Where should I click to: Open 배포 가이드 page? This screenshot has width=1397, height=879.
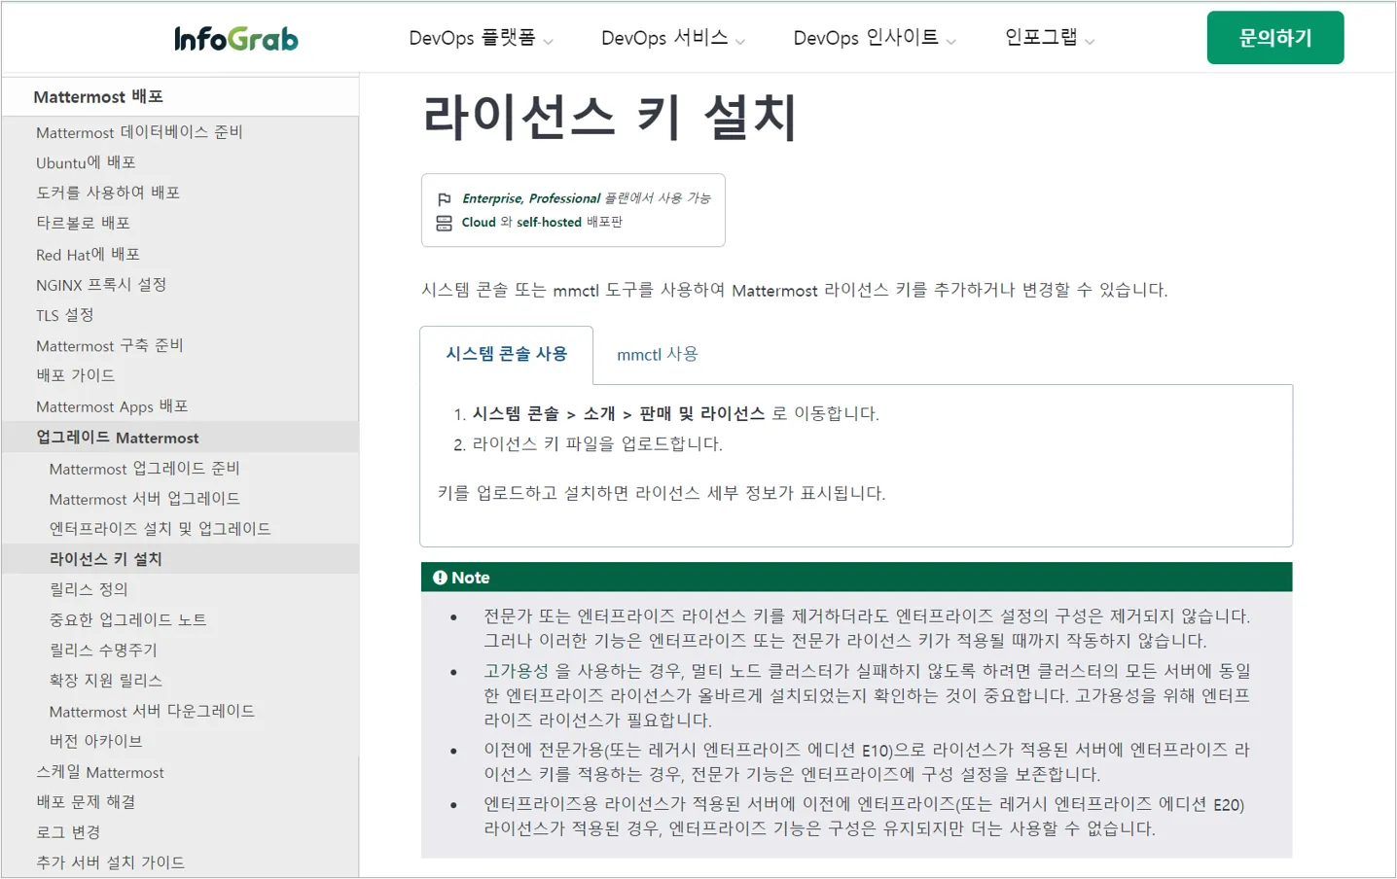(75, 375)
